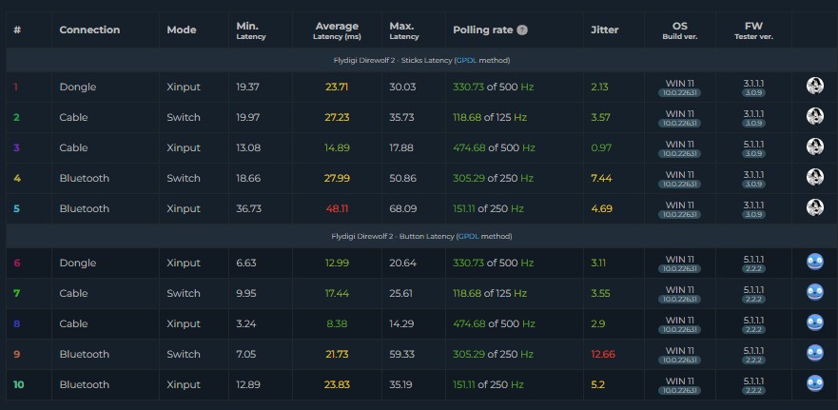Screen dimensions: 838x410
Task: Sort by Connection column header
Action: [89, 29]
